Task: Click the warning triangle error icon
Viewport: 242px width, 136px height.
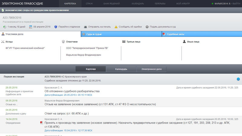Action: click(x=116, y=27)
